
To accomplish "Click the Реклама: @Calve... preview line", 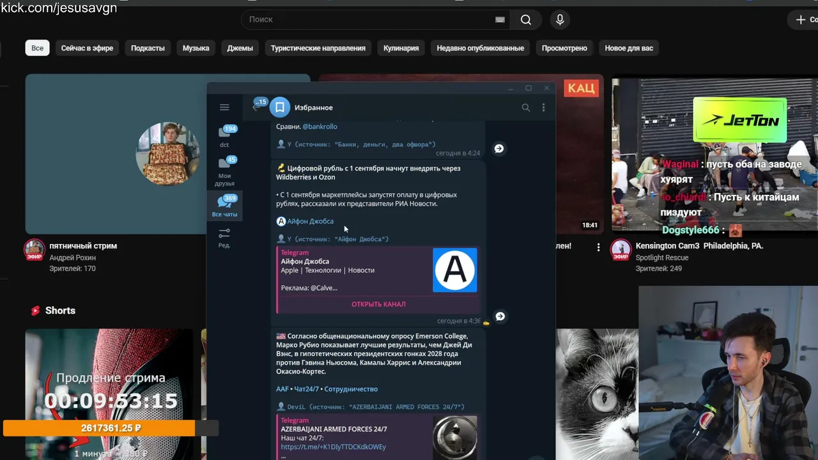I will click(309, 288).
